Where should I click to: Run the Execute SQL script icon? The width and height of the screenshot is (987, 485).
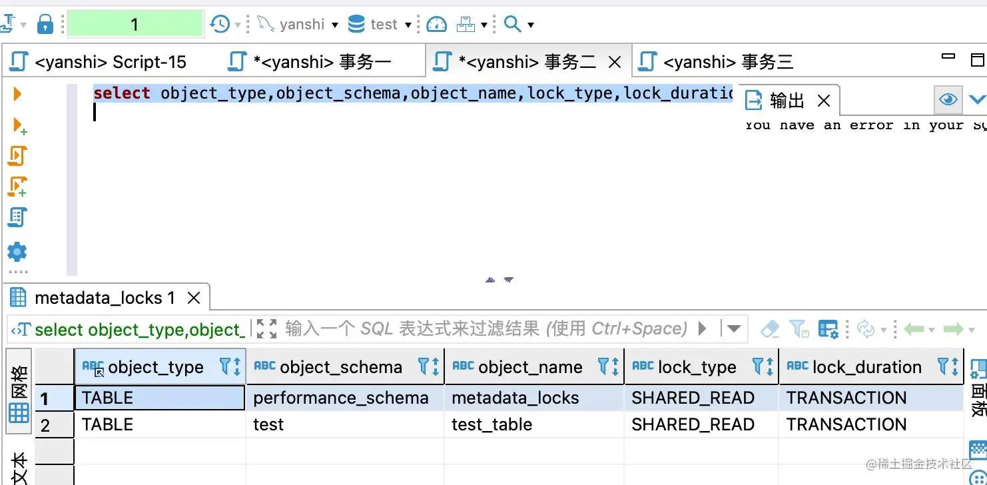(x=17, y=155)
